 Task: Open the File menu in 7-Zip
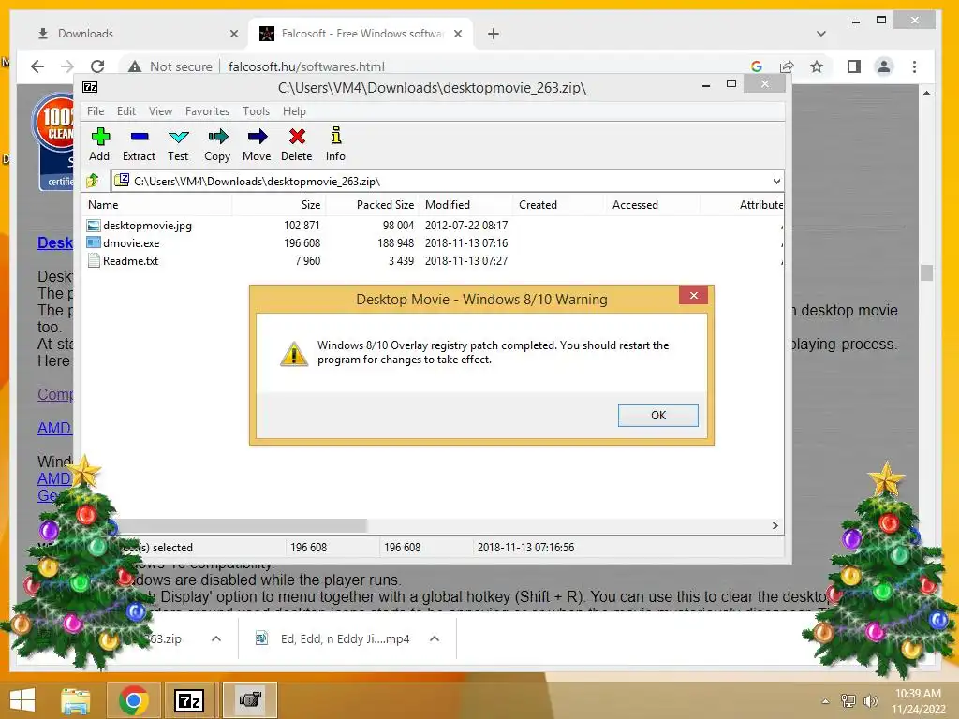(x=96, y=111)
